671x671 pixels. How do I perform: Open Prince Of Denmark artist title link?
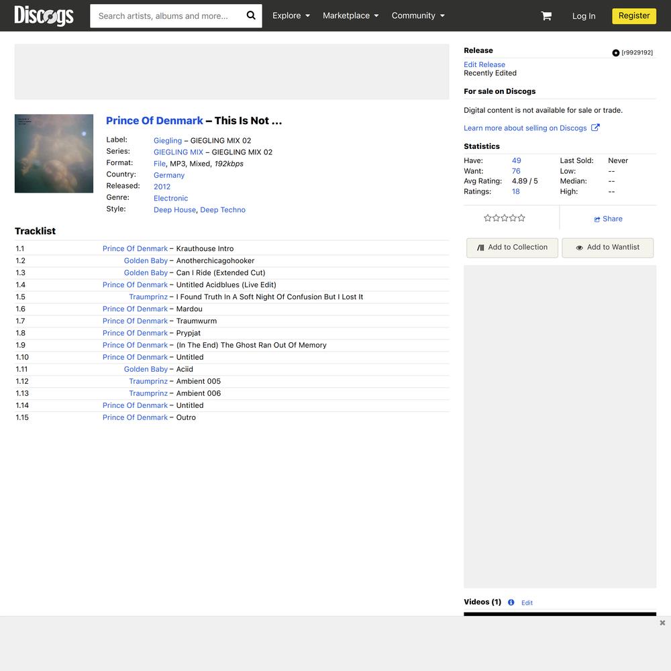tap(154, 121)
